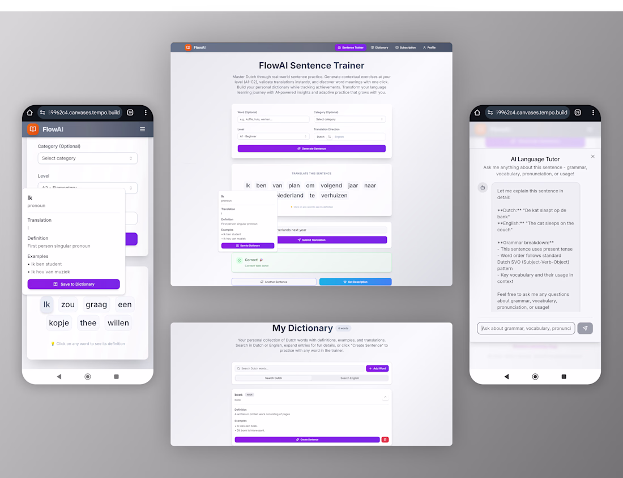The image size is (623, 478).
Task: Open site settings icon in right phone address bar
Action: pyautogui.click(x=490, y=113)
